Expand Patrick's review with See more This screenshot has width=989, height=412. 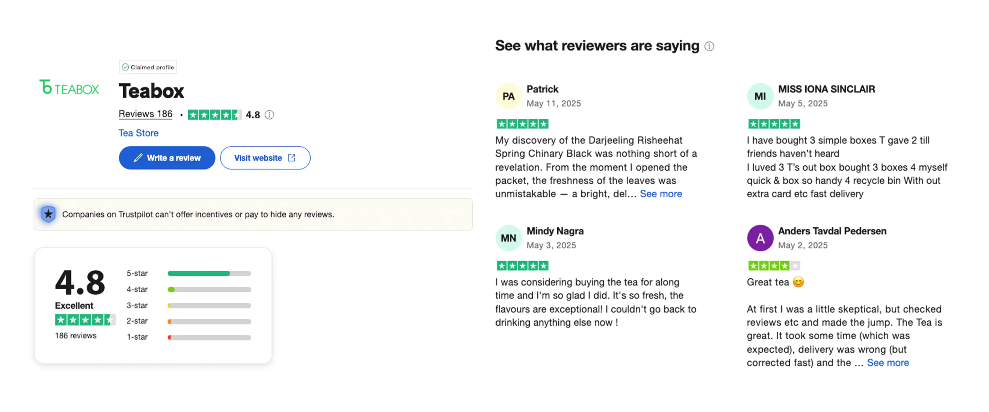coord(661,194)
